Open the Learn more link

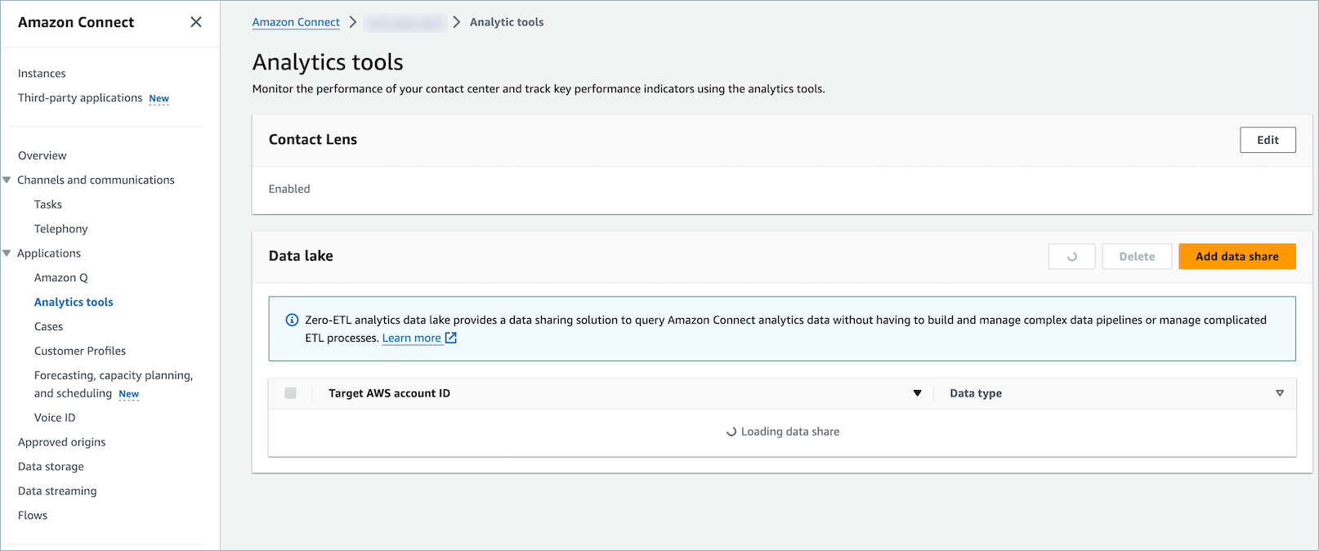411,338
